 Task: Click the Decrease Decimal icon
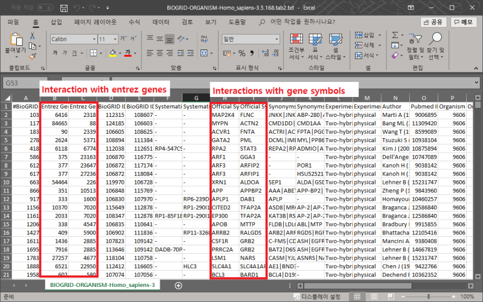[x=275, y=53]
